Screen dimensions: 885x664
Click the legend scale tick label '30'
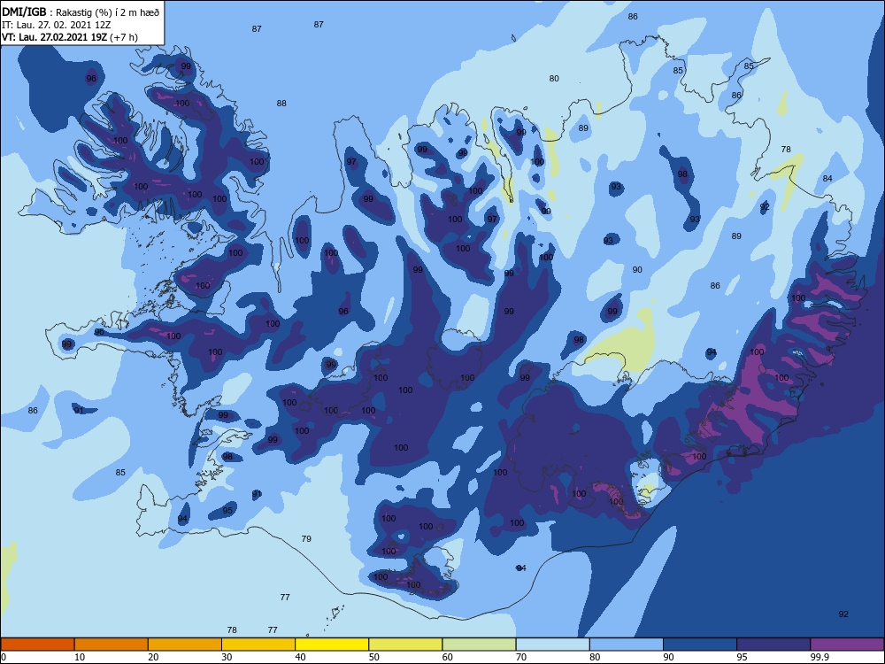pos(227,657)
